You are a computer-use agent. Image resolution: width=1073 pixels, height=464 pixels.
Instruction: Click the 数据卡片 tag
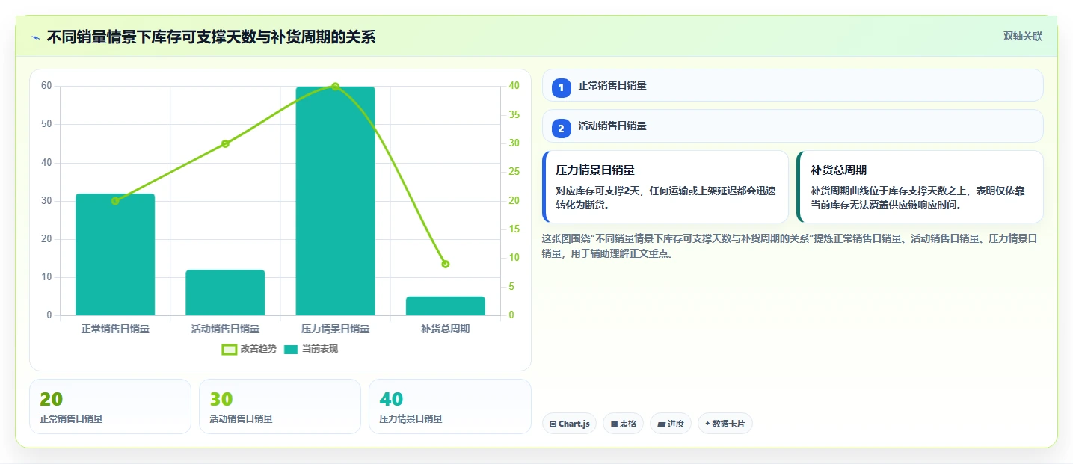tap(725, 424)
